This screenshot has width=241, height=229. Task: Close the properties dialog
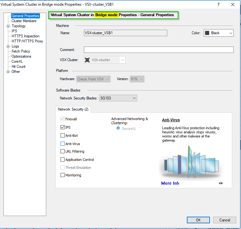click(x=233, y=4)
